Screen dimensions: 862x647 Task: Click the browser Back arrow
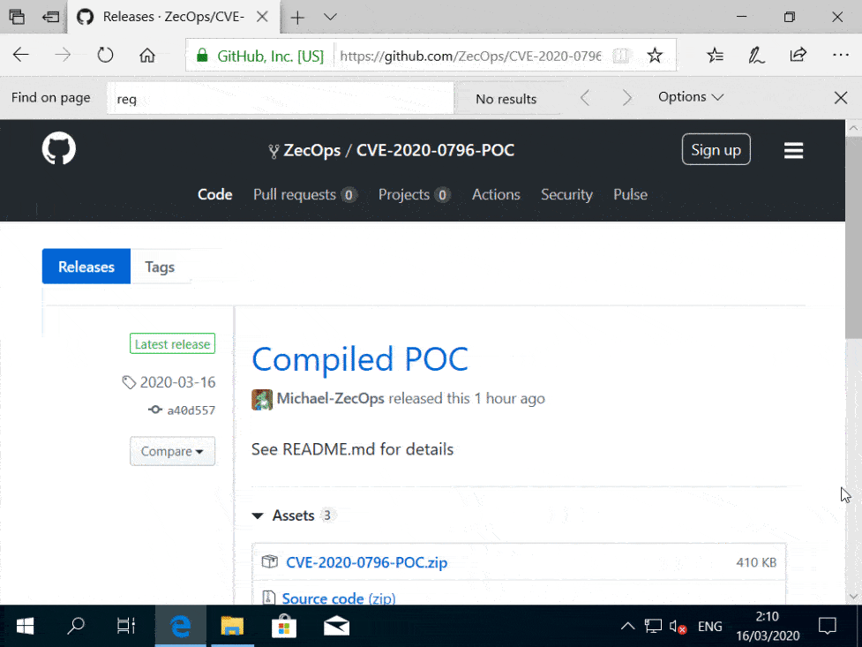tap(21, 55)
